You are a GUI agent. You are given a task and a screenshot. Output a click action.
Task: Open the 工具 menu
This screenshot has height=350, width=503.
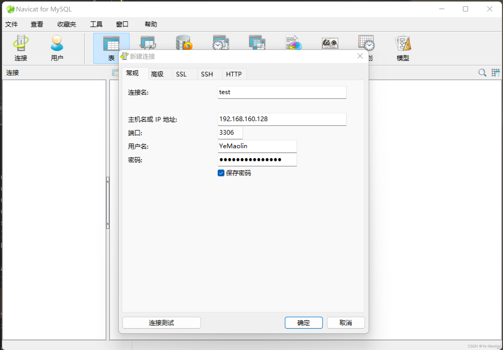[x=96, y=24]
